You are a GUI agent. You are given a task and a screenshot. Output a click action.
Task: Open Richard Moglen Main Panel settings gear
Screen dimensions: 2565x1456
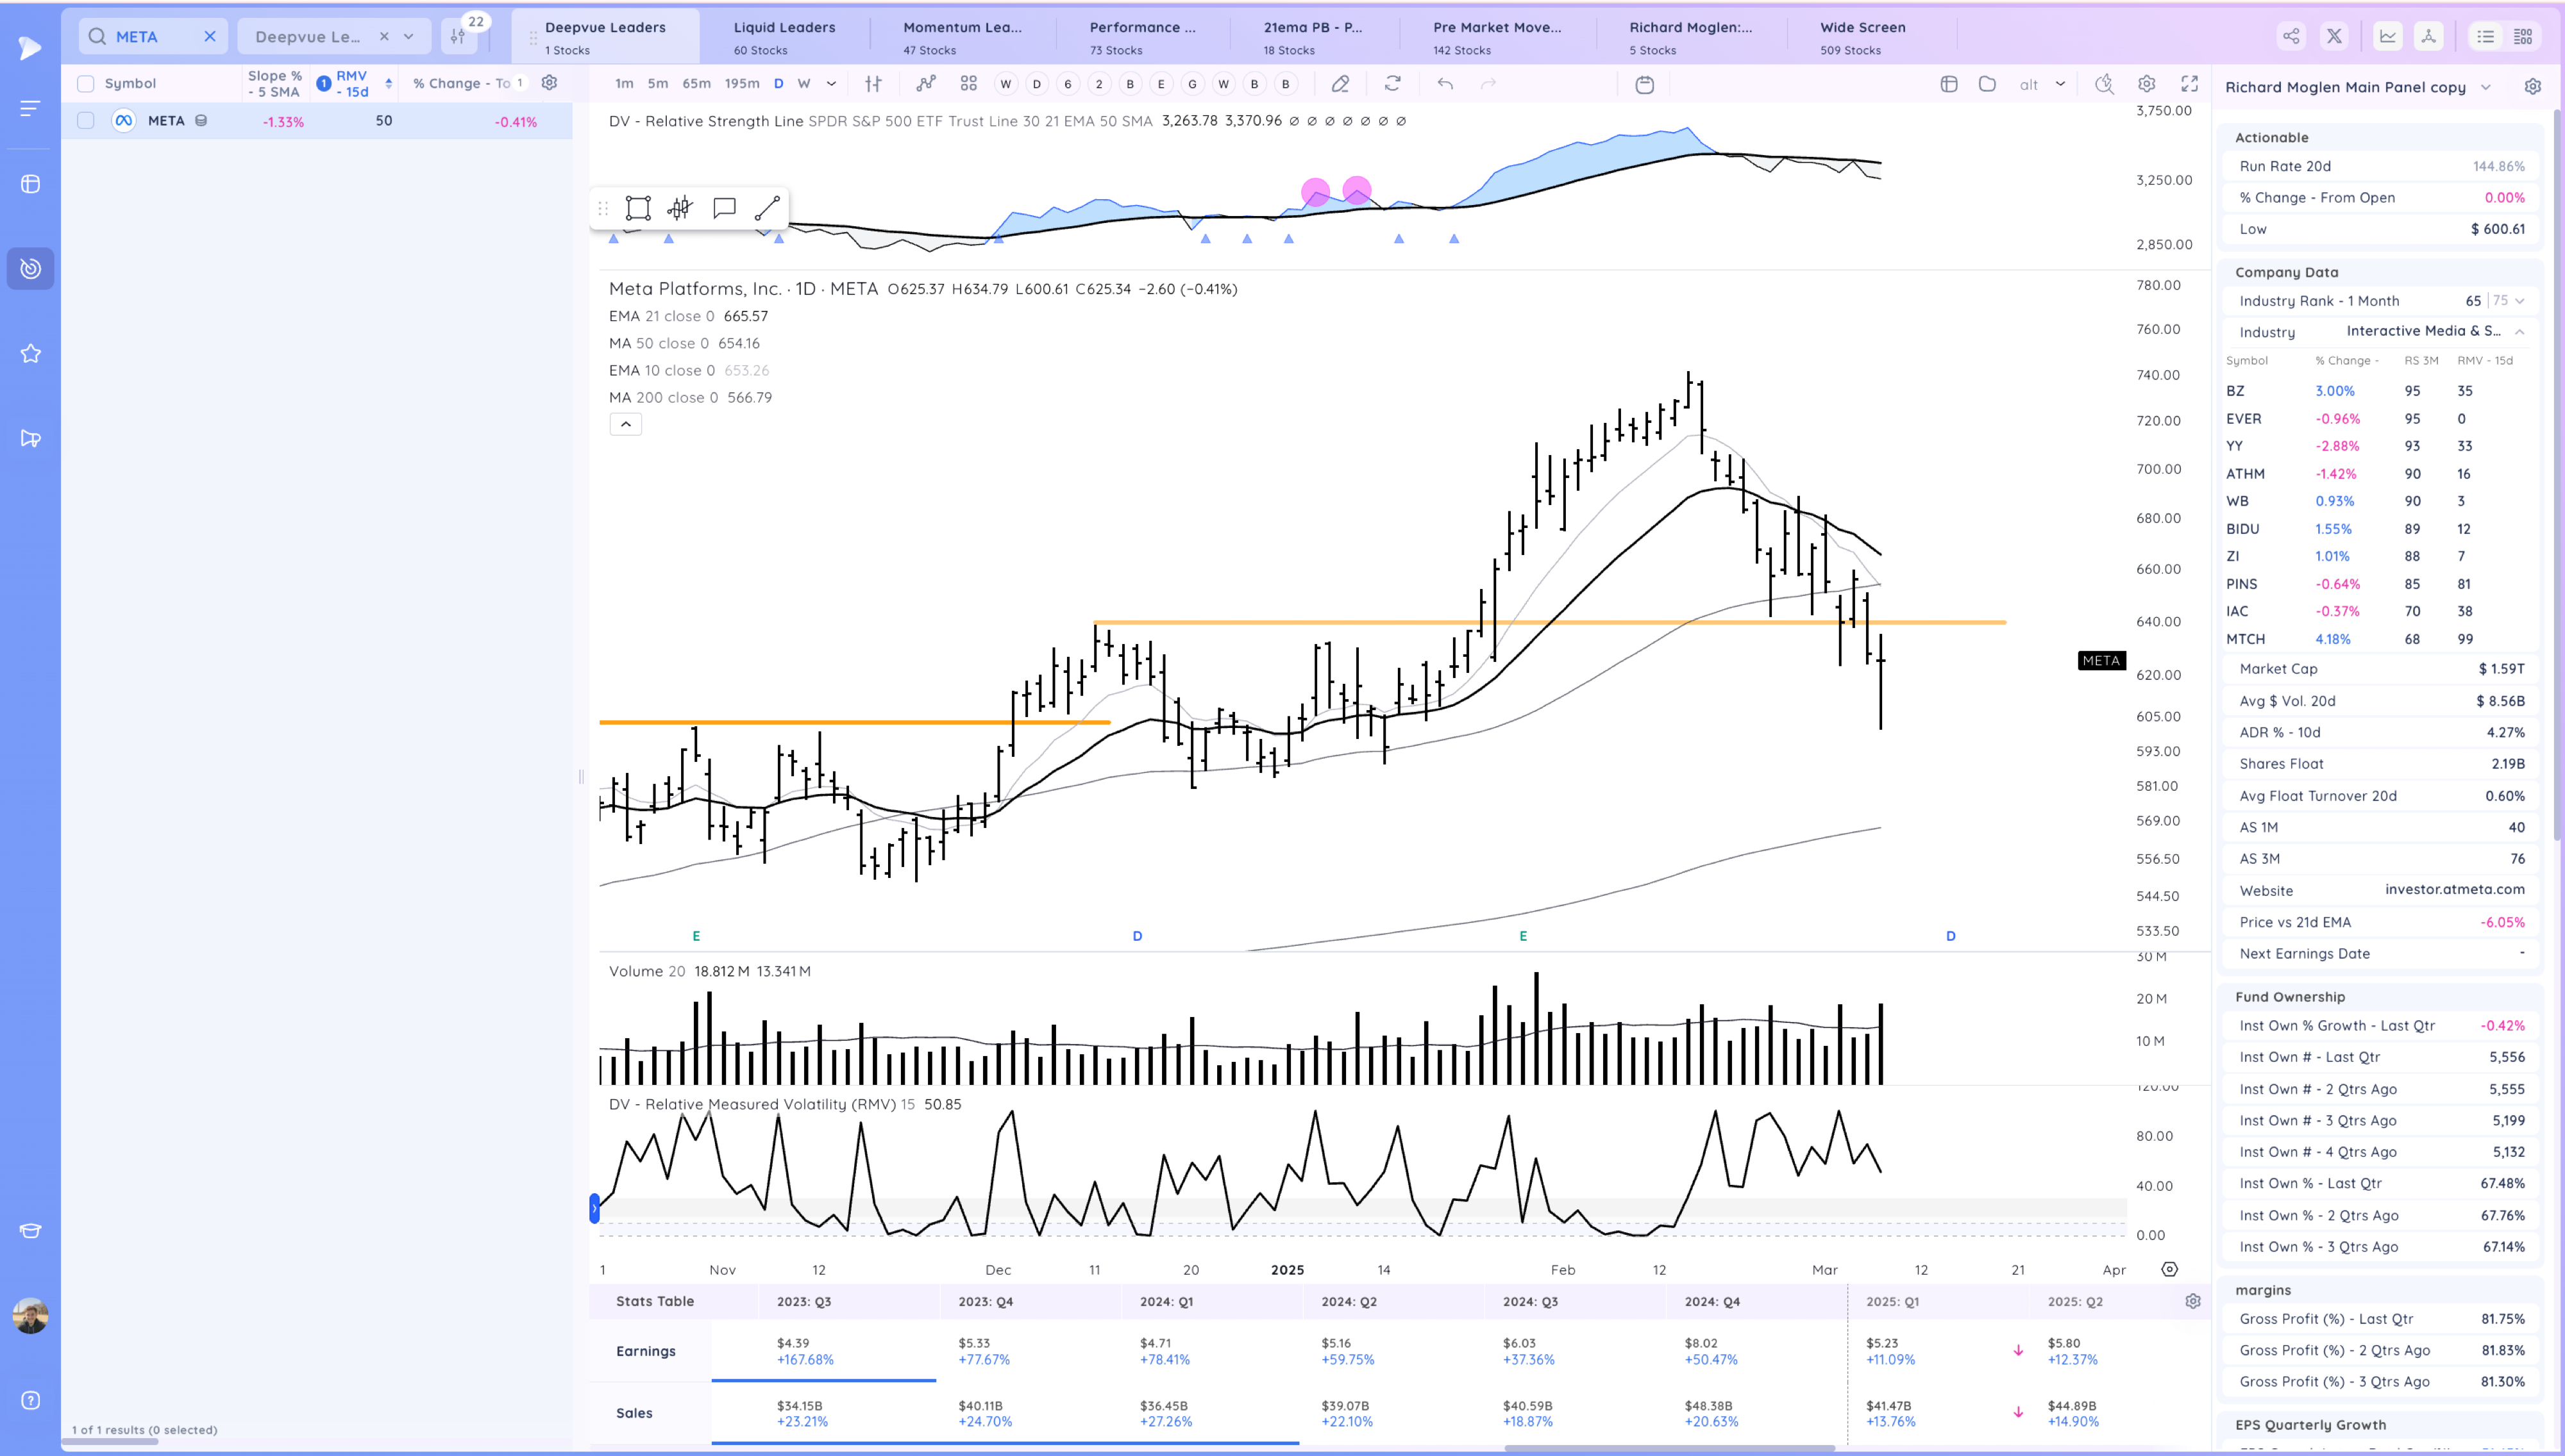(2532, 87)
